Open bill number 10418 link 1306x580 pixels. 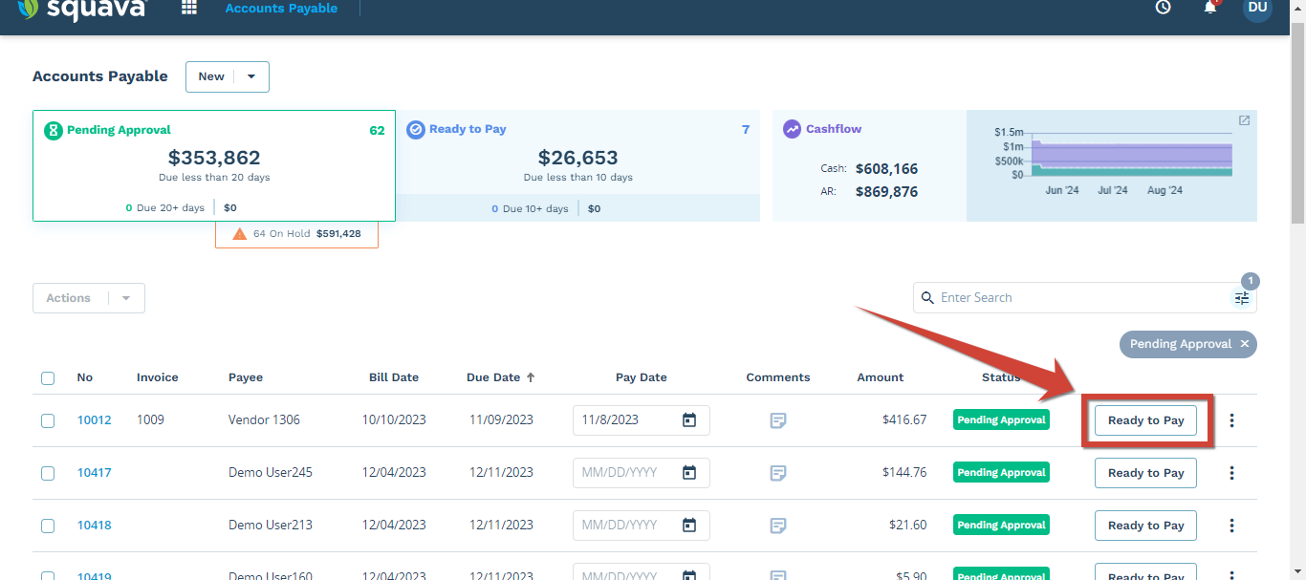[94, 526]
